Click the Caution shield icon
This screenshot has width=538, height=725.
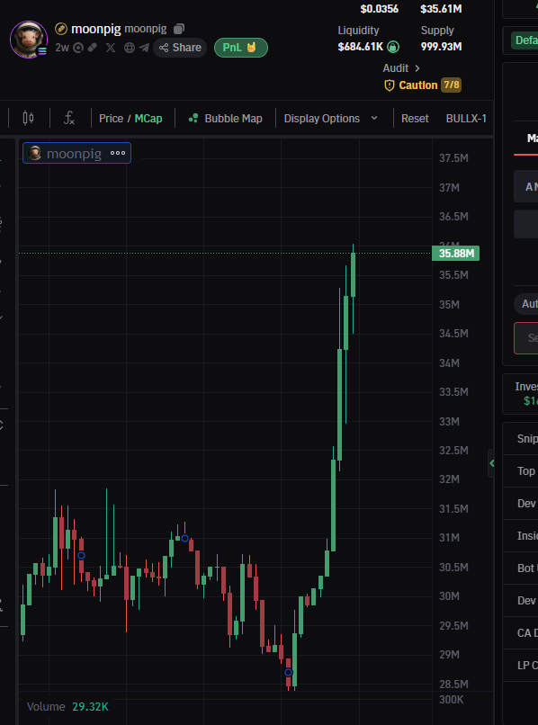(x=390, y=85)
